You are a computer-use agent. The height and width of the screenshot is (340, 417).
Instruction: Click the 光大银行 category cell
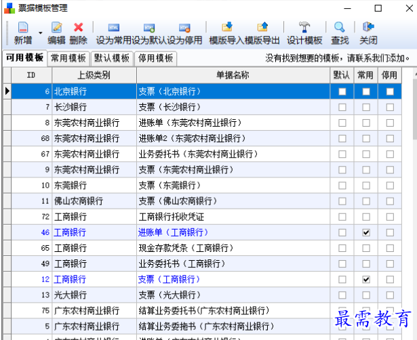tap(94, 295)
